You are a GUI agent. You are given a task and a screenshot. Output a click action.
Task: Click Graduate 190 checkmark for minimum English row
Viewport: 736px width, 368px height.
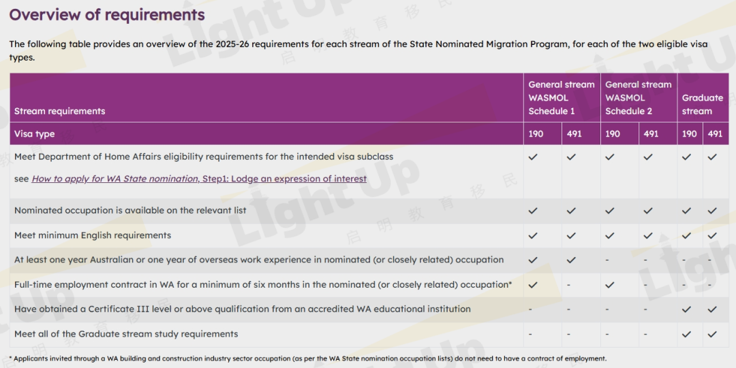coord(687,235)
